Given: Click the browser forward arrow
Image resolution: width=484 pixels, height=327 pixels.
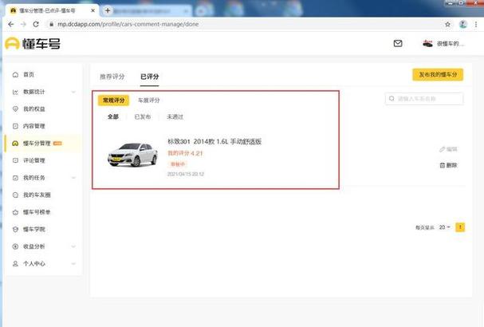Looking at the screenshot, I should click(x=23, y=24).
